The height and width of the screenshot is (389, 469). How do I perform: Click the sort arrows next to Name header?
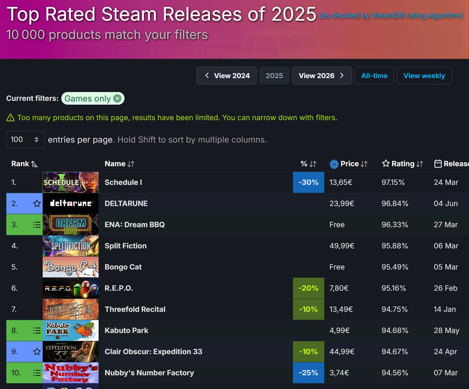click(x=131, y=164)
